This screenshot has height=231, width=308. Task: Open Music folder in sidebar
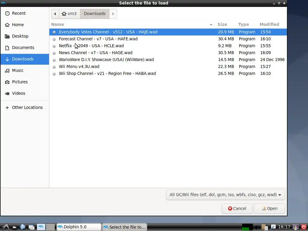pyautogui.click(x=25, y=70)
